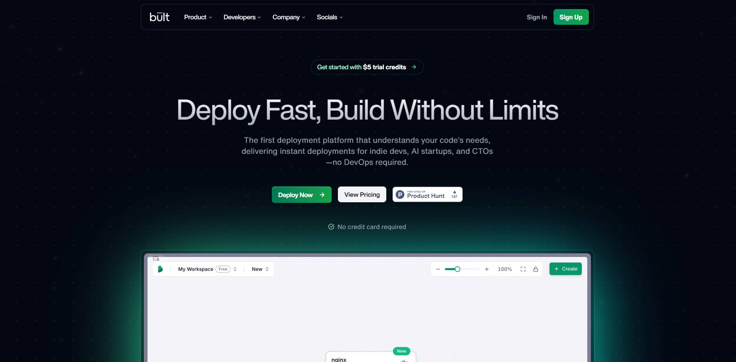Click the canvas zoom slider handle
The image size is (736, 362).
pos(457,269)
